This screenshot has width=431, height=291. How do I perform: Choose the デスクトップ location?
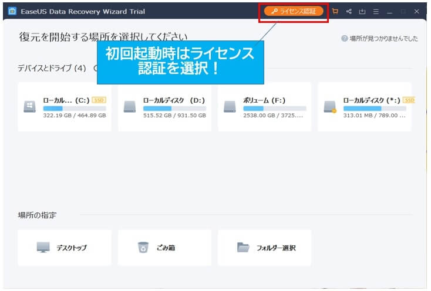click(65, 248)
